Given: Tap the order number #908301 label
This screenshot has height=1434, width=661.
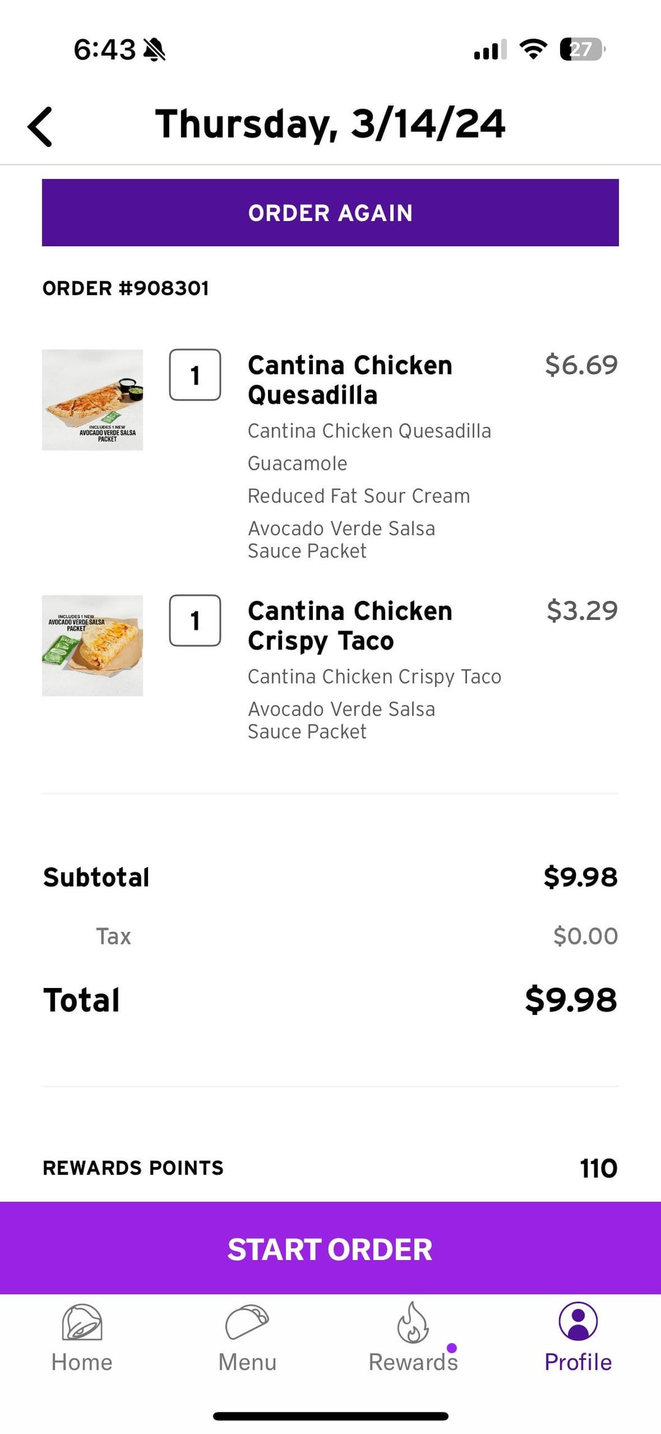Looking at the screenshot, I should coord(126,289).
